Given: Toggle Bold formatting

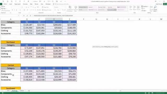Looking at the screenshot, I should point(12,10).
